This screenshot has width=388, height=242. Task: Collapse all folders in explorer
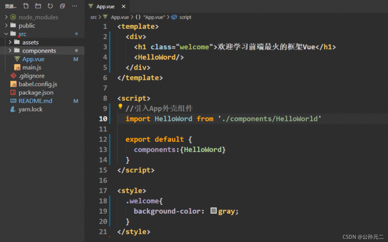point(62,6)
